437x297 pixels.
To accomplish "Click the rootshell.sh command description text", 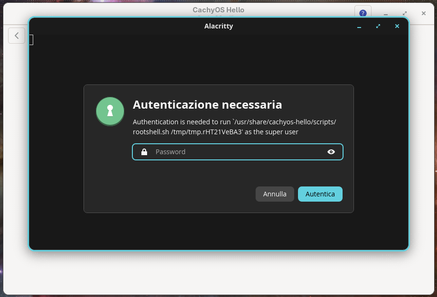I will pyautogui.click(x=234, y=127).
